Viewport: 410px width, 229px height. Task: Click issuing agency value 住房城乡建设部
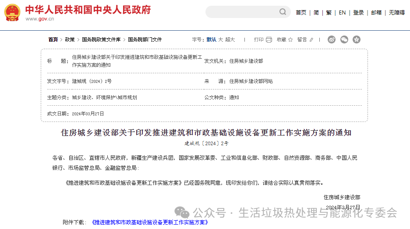point(246,61)
